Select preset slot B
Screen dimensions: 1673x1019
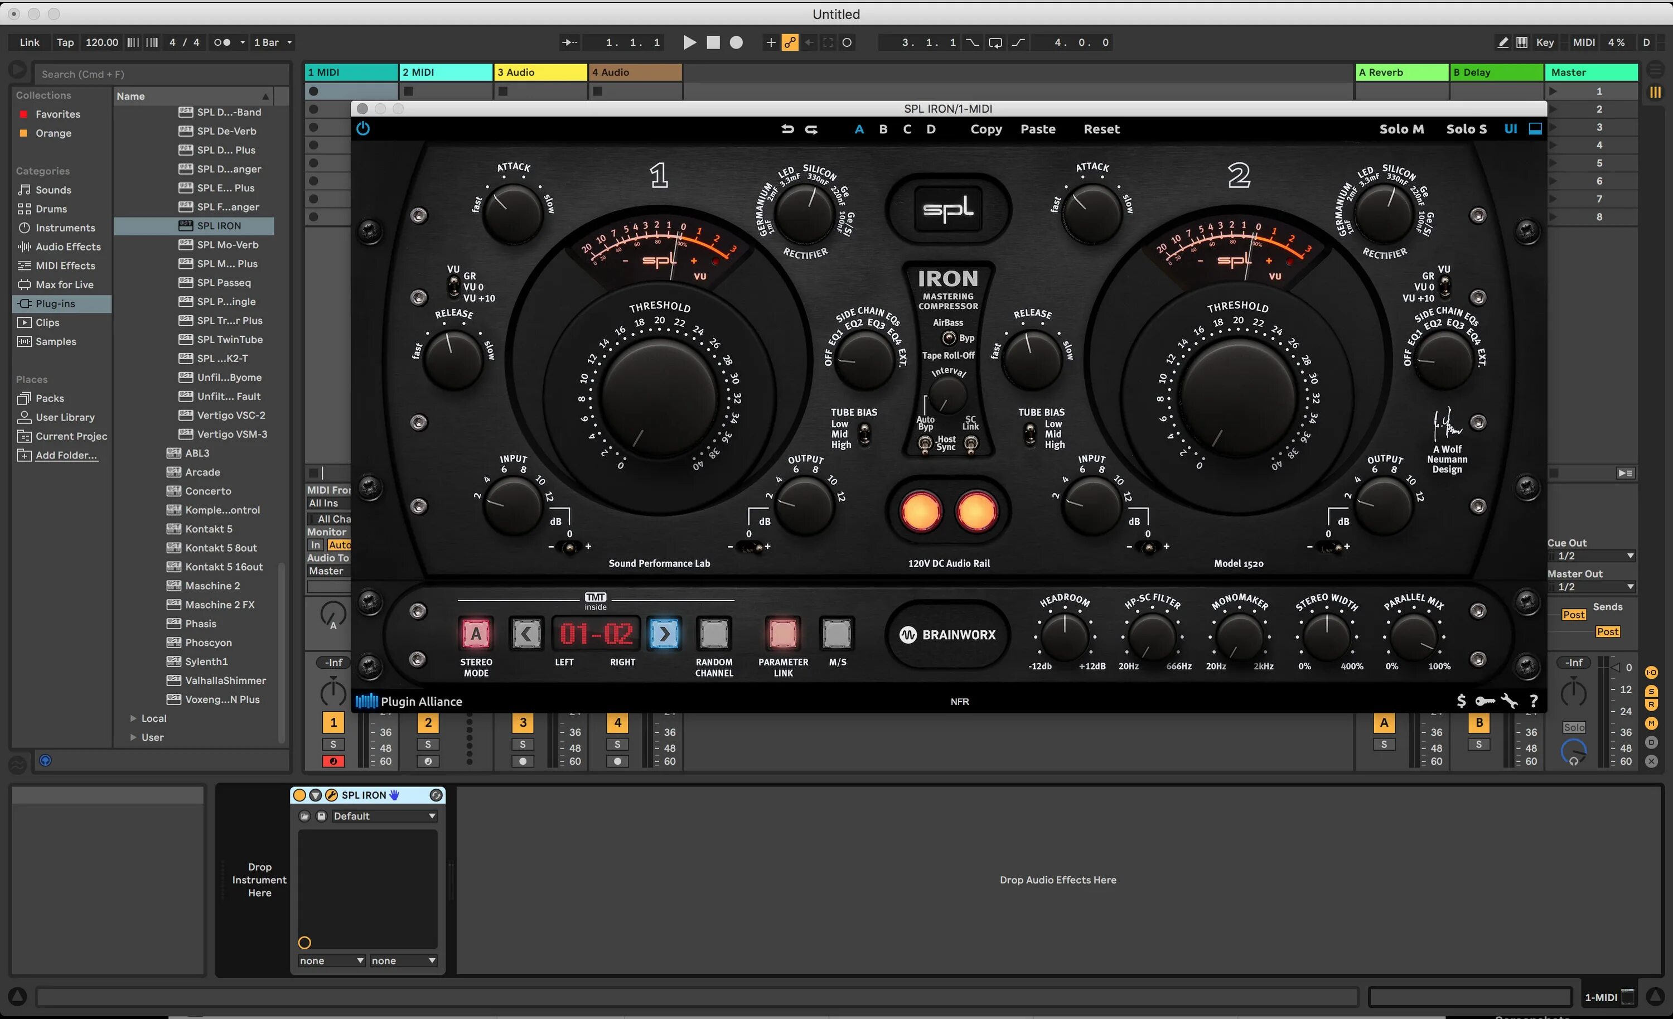883,129
